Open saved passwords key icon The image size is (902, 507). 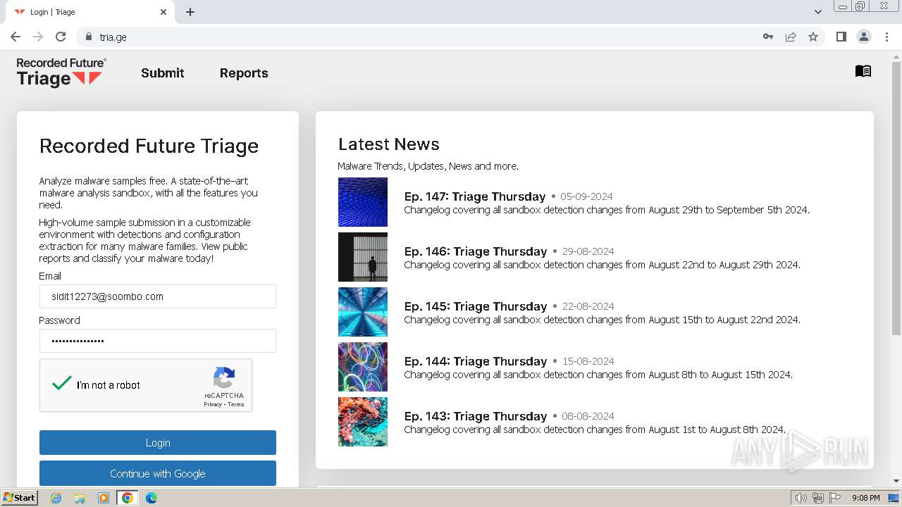coord(768,37)
